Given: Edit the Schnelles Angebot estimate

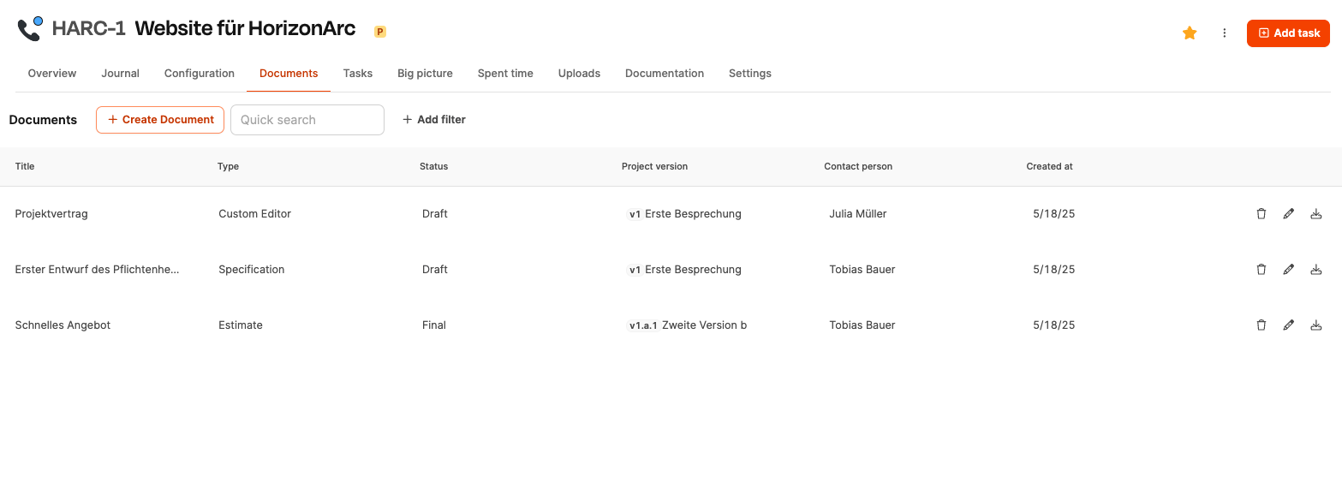Looking at the screenshot, I should 1288,325.
